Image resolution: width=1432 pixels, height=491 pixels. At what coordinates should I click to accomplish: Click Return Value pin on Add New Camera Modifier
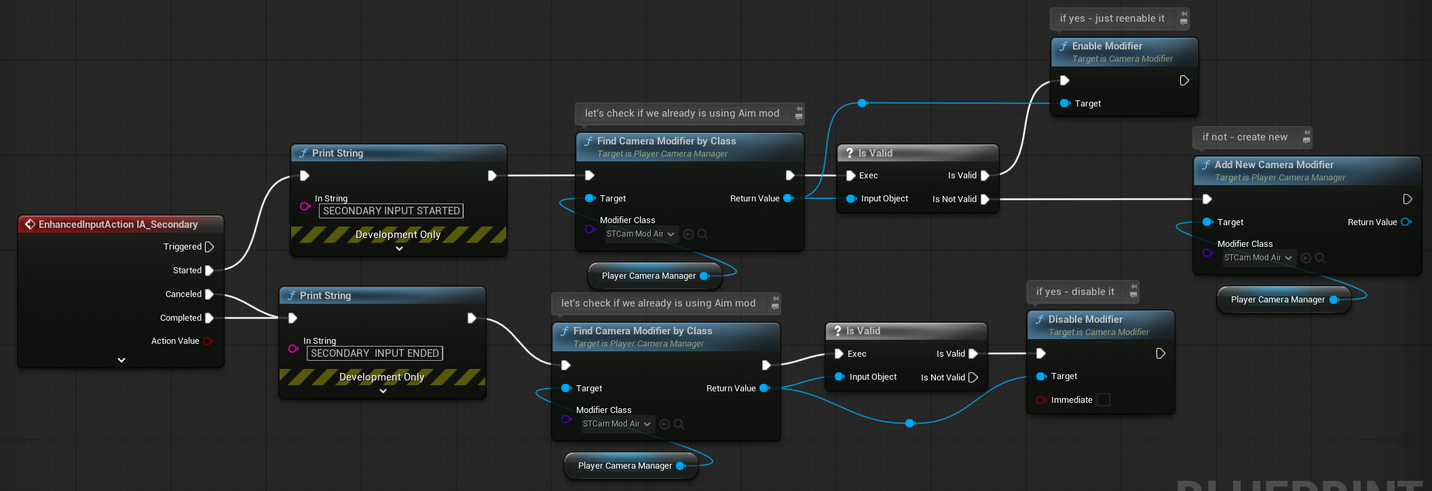[x=1406, y=222]
